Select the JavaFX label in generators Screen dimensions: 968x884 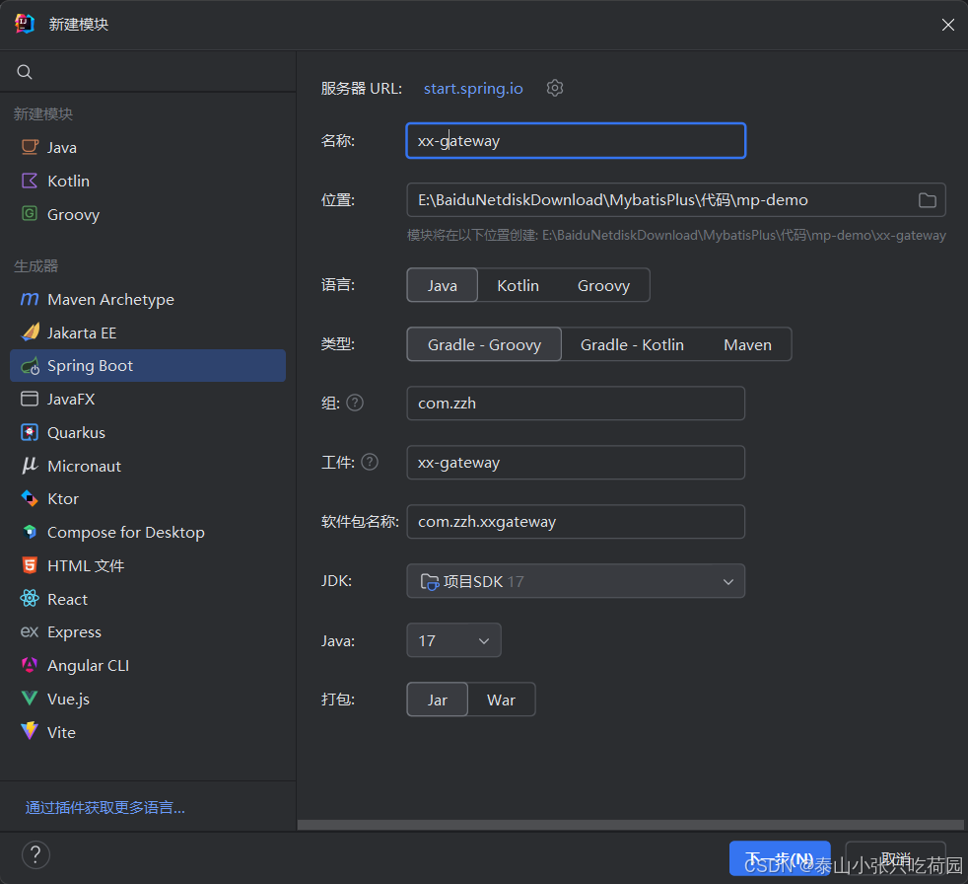[x=71, y=399]
